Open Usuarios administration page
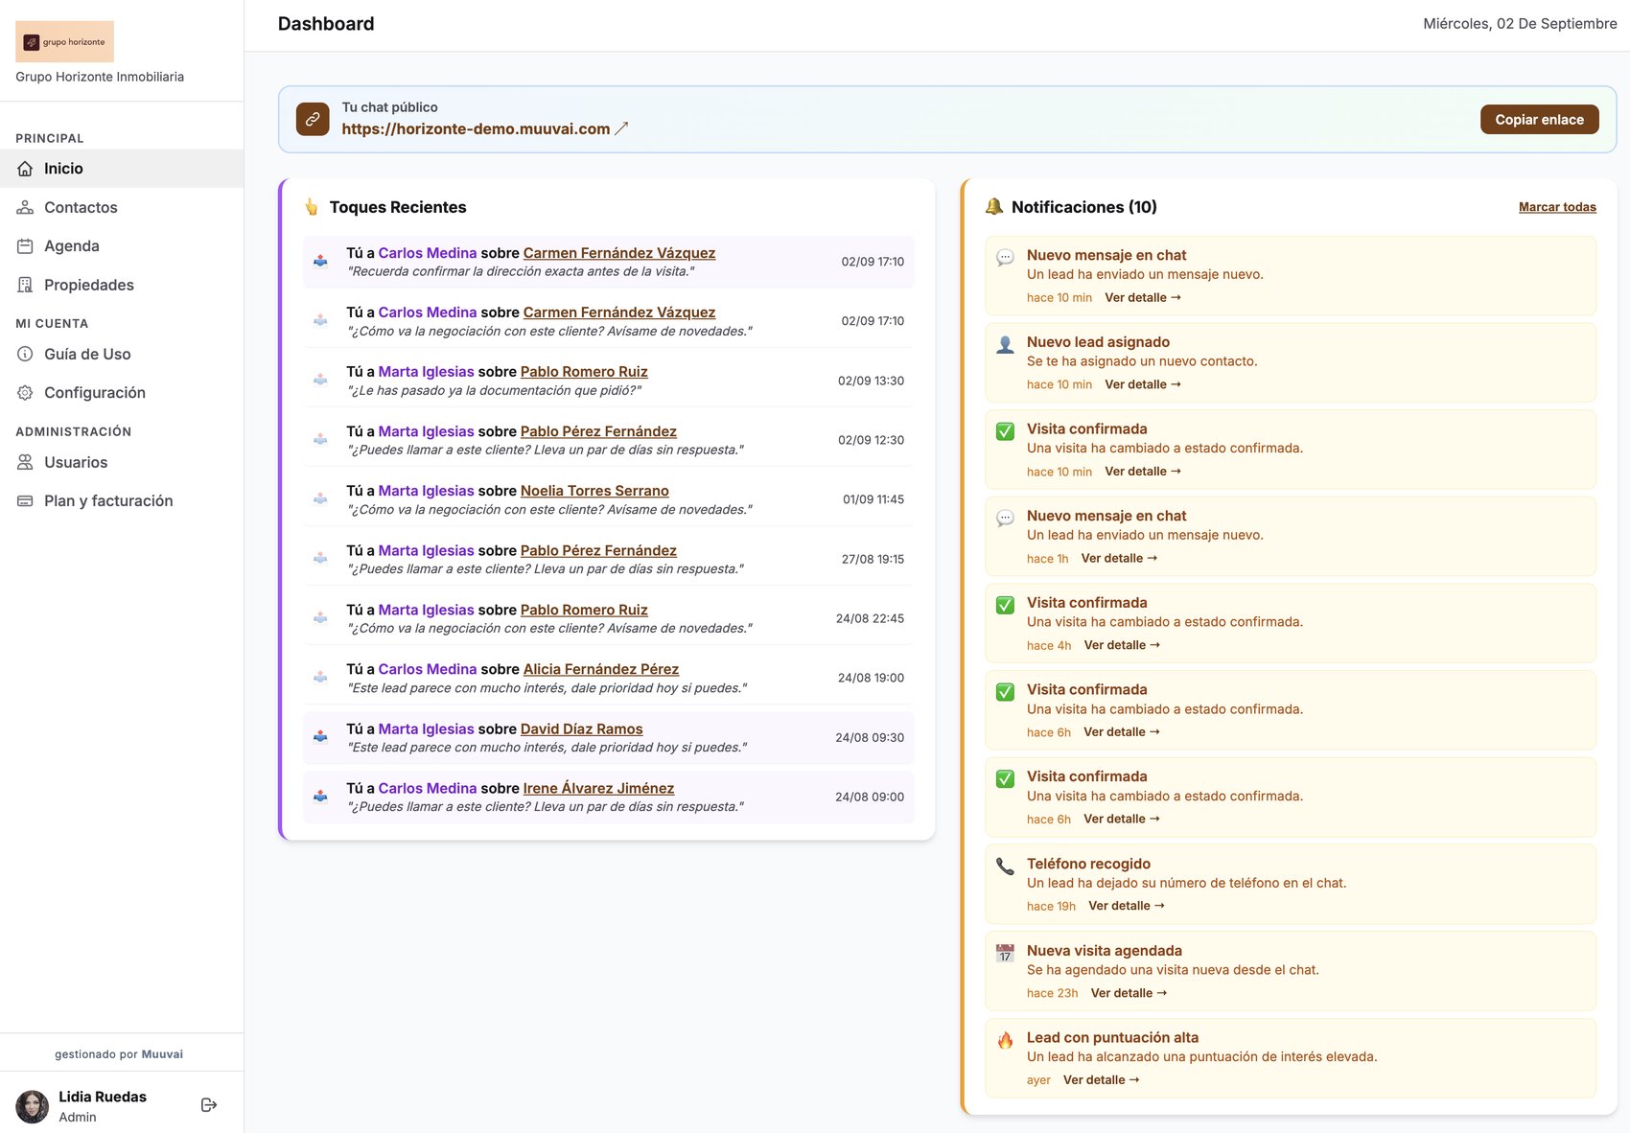Image resolution: width=1630 pixels, height=1133 pixels. (x=122, y=462)
